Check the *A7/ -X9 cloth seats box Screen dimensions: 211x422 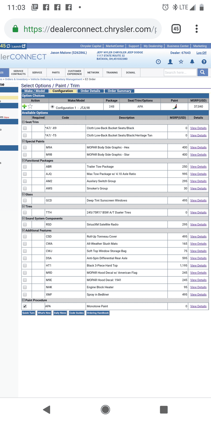pyautogui.click(x=25, y=128)
